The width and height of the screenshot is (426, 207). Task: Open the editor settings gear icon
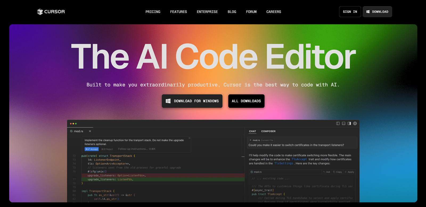(x=355, y=123)
